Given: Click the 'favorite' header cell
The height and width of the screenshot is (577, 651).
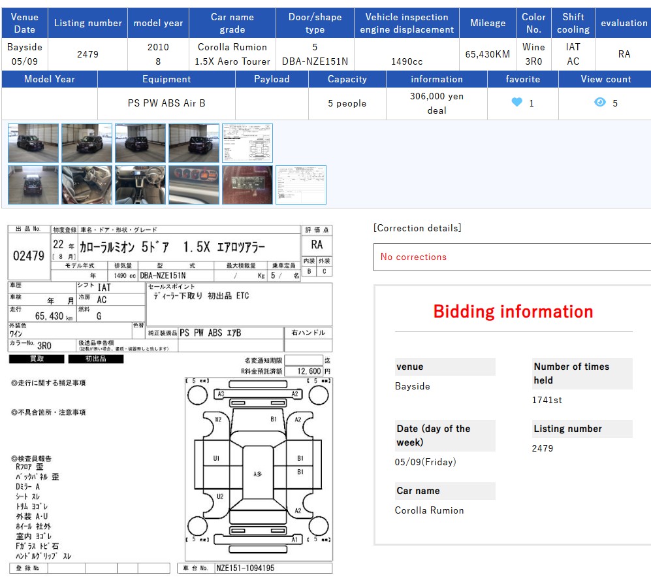Looking at the screenshot, I should [x=523, y=79].
